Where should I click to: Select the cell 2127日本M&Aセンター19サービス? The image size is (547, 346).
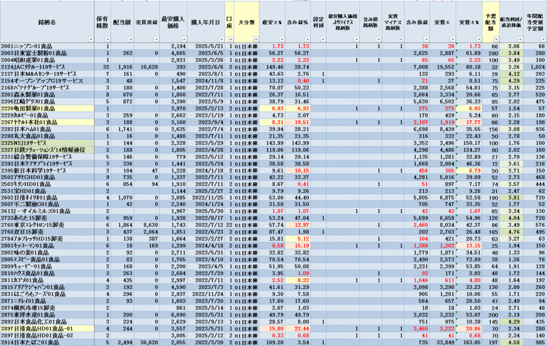click(47, 74)
